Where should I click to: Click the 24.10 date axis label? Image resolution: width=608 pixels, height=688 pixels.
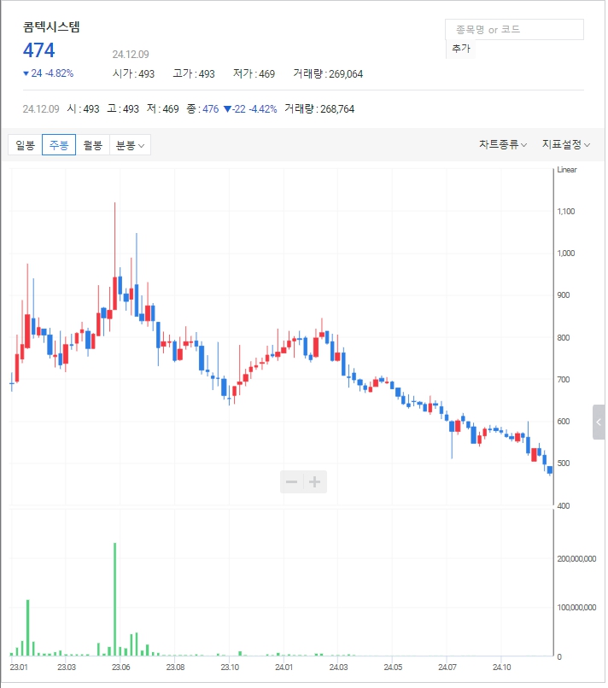(x=501, y=668)
